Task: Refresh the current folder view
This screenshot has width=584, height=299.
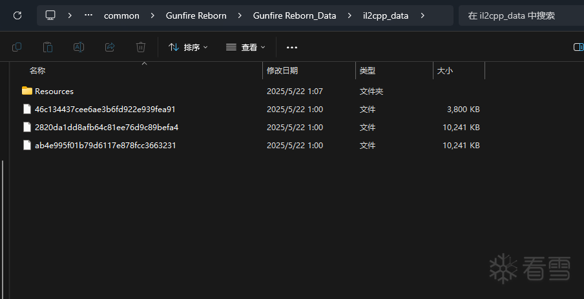Action: click(x=17, y=15)
